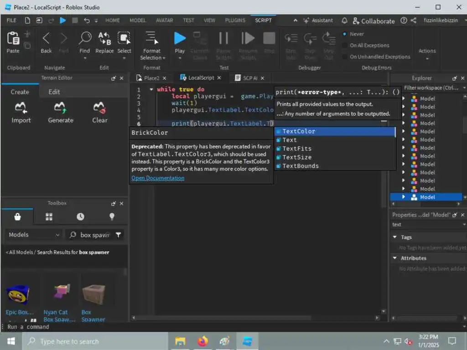This screenshot has height=350, width=467.
Task: Click the Clear terrain icon
Action: coord(99,108)
